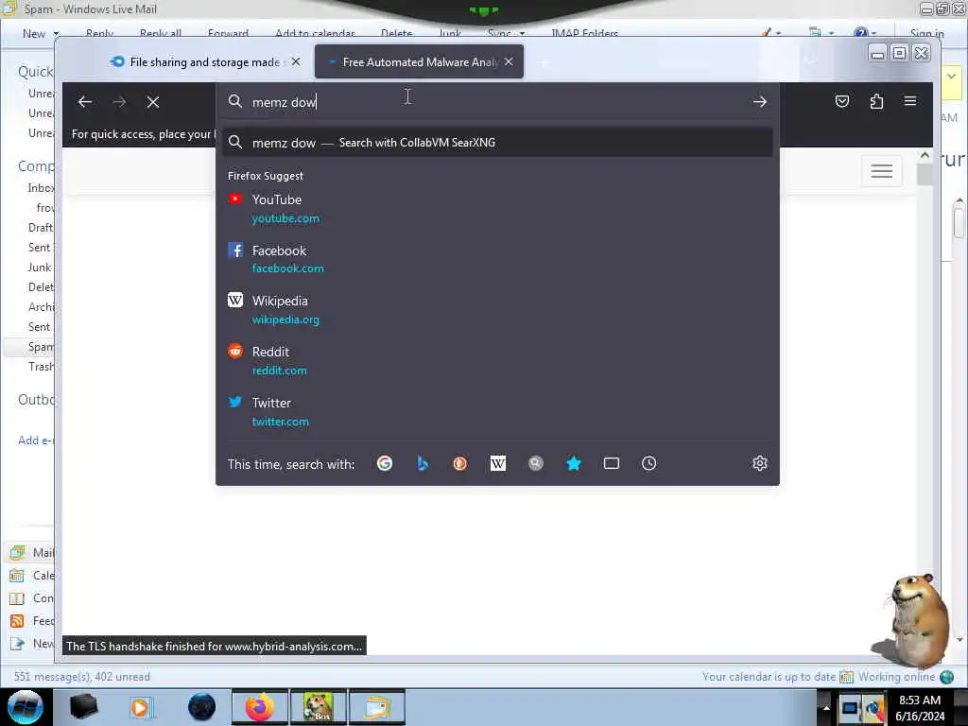The height and width of the screenshot is (726, 968).
Task: Search open tabs with tab icon
Action: click(612, 463)
